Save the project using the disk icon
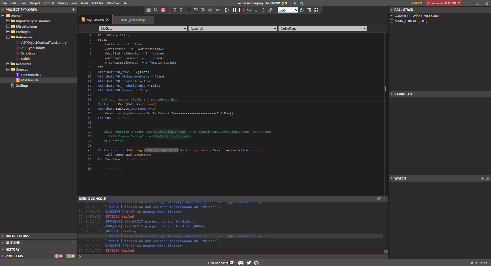This screenshot has width=491, height=266. click(148, 10)
